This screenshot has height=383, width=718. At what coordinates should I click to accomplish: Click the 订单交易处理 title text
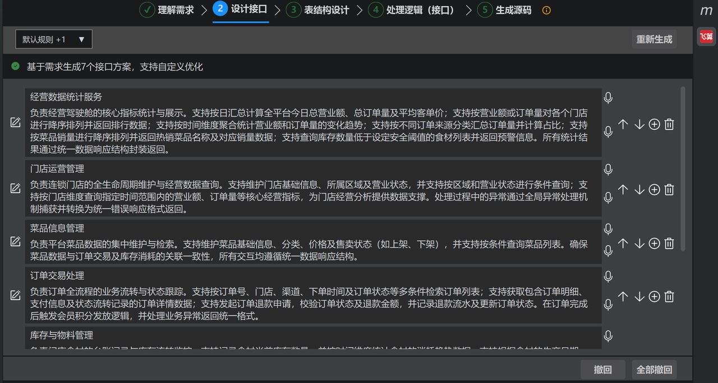[57, 276]
